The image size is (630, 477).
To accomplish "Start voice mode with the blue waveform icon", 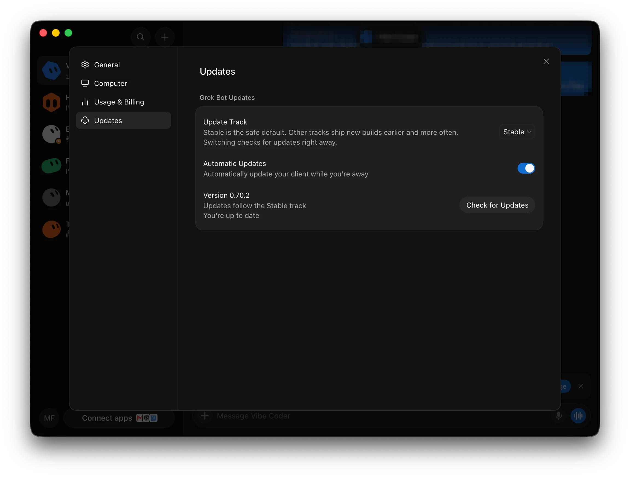I will point(578,416).
